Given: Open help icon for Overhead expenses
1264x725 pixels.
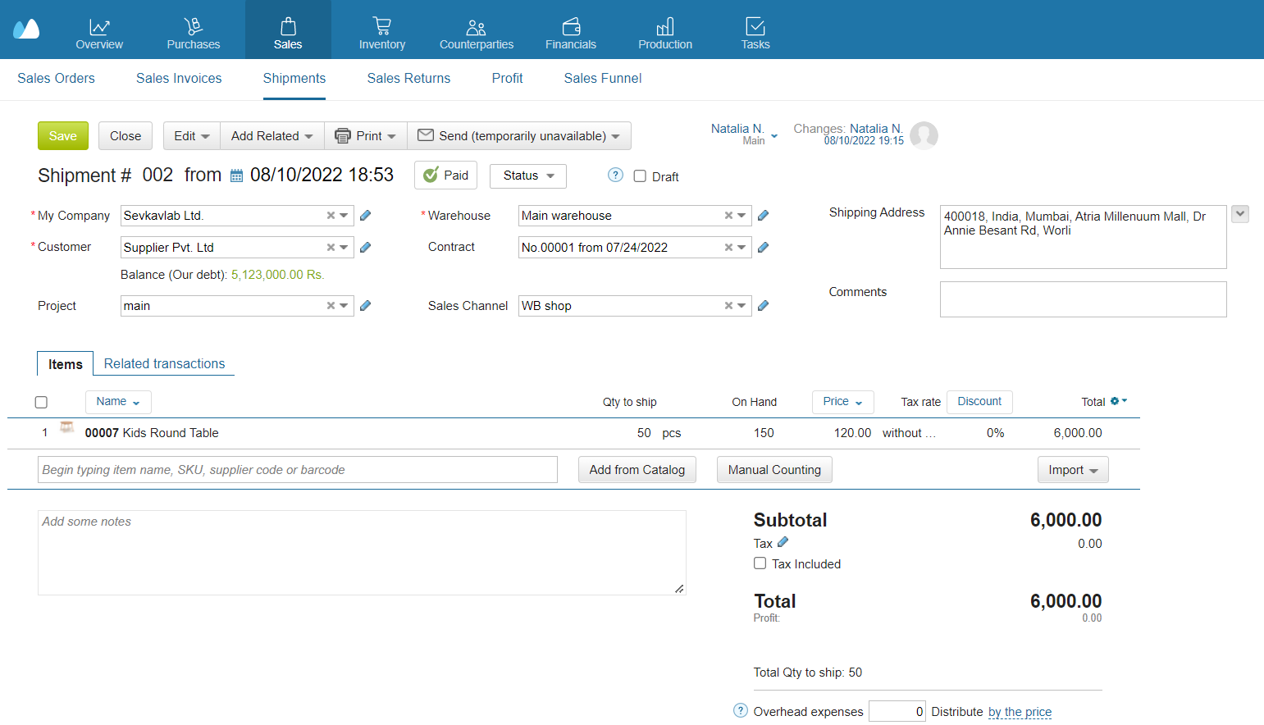Looking at the screenshot, I should tap(741, 710).
